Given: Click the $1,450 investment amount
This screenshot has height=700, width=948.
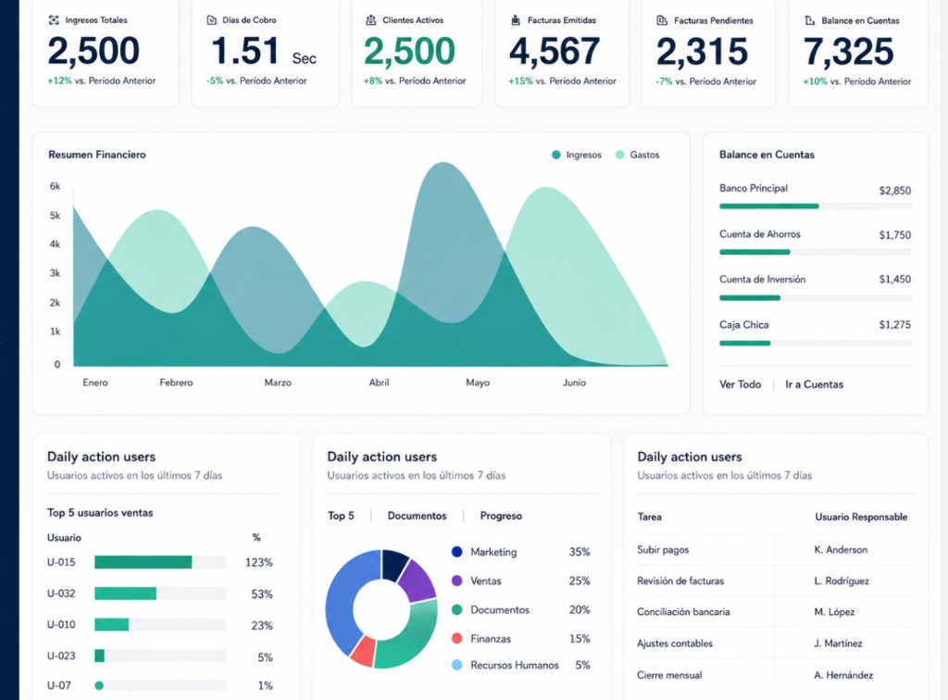Looking at the screenshot, I should click(x=895, y=280).
